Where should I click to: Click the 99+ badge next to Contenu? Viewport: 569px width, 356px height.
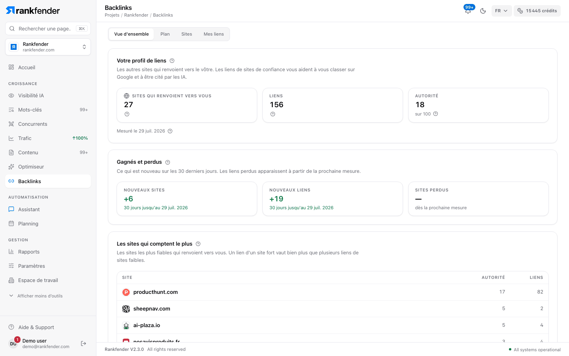(x=84, y=152)
